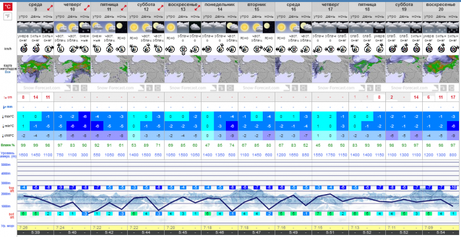
Task: Click freezing level value 750
Action: click(61, 155)
